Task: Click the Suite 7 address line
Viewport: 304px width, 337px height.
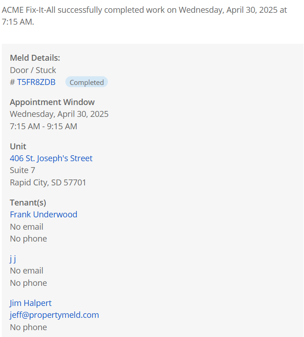Action: click(x=22, y=170)
